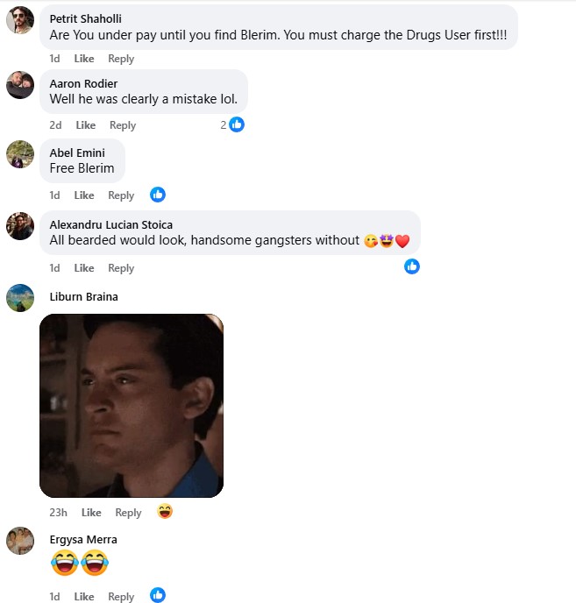Open Alexandru Lucian Stoica's name link
The width and height of the screenshot is (576, 603).
[x=111, y=224]
